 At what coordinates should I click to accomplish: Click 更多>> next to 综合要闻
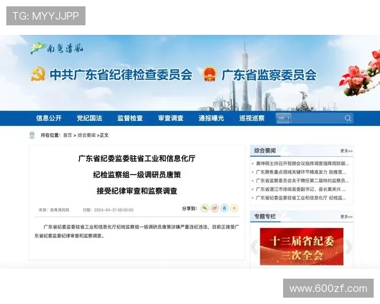(346, 151)
